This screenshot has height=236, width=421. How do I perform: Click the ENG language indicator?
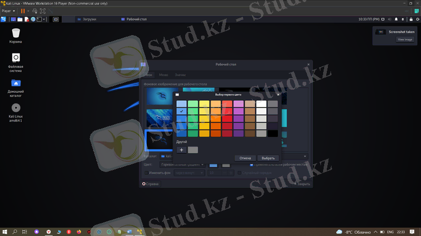(x=390, y=232)
